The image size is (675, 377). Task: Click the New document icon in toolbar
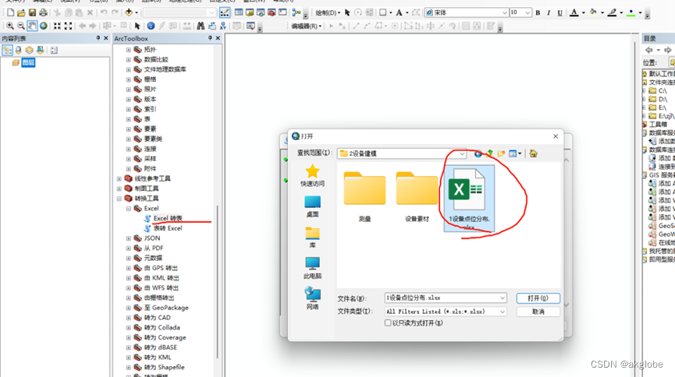tap(10, 12)
